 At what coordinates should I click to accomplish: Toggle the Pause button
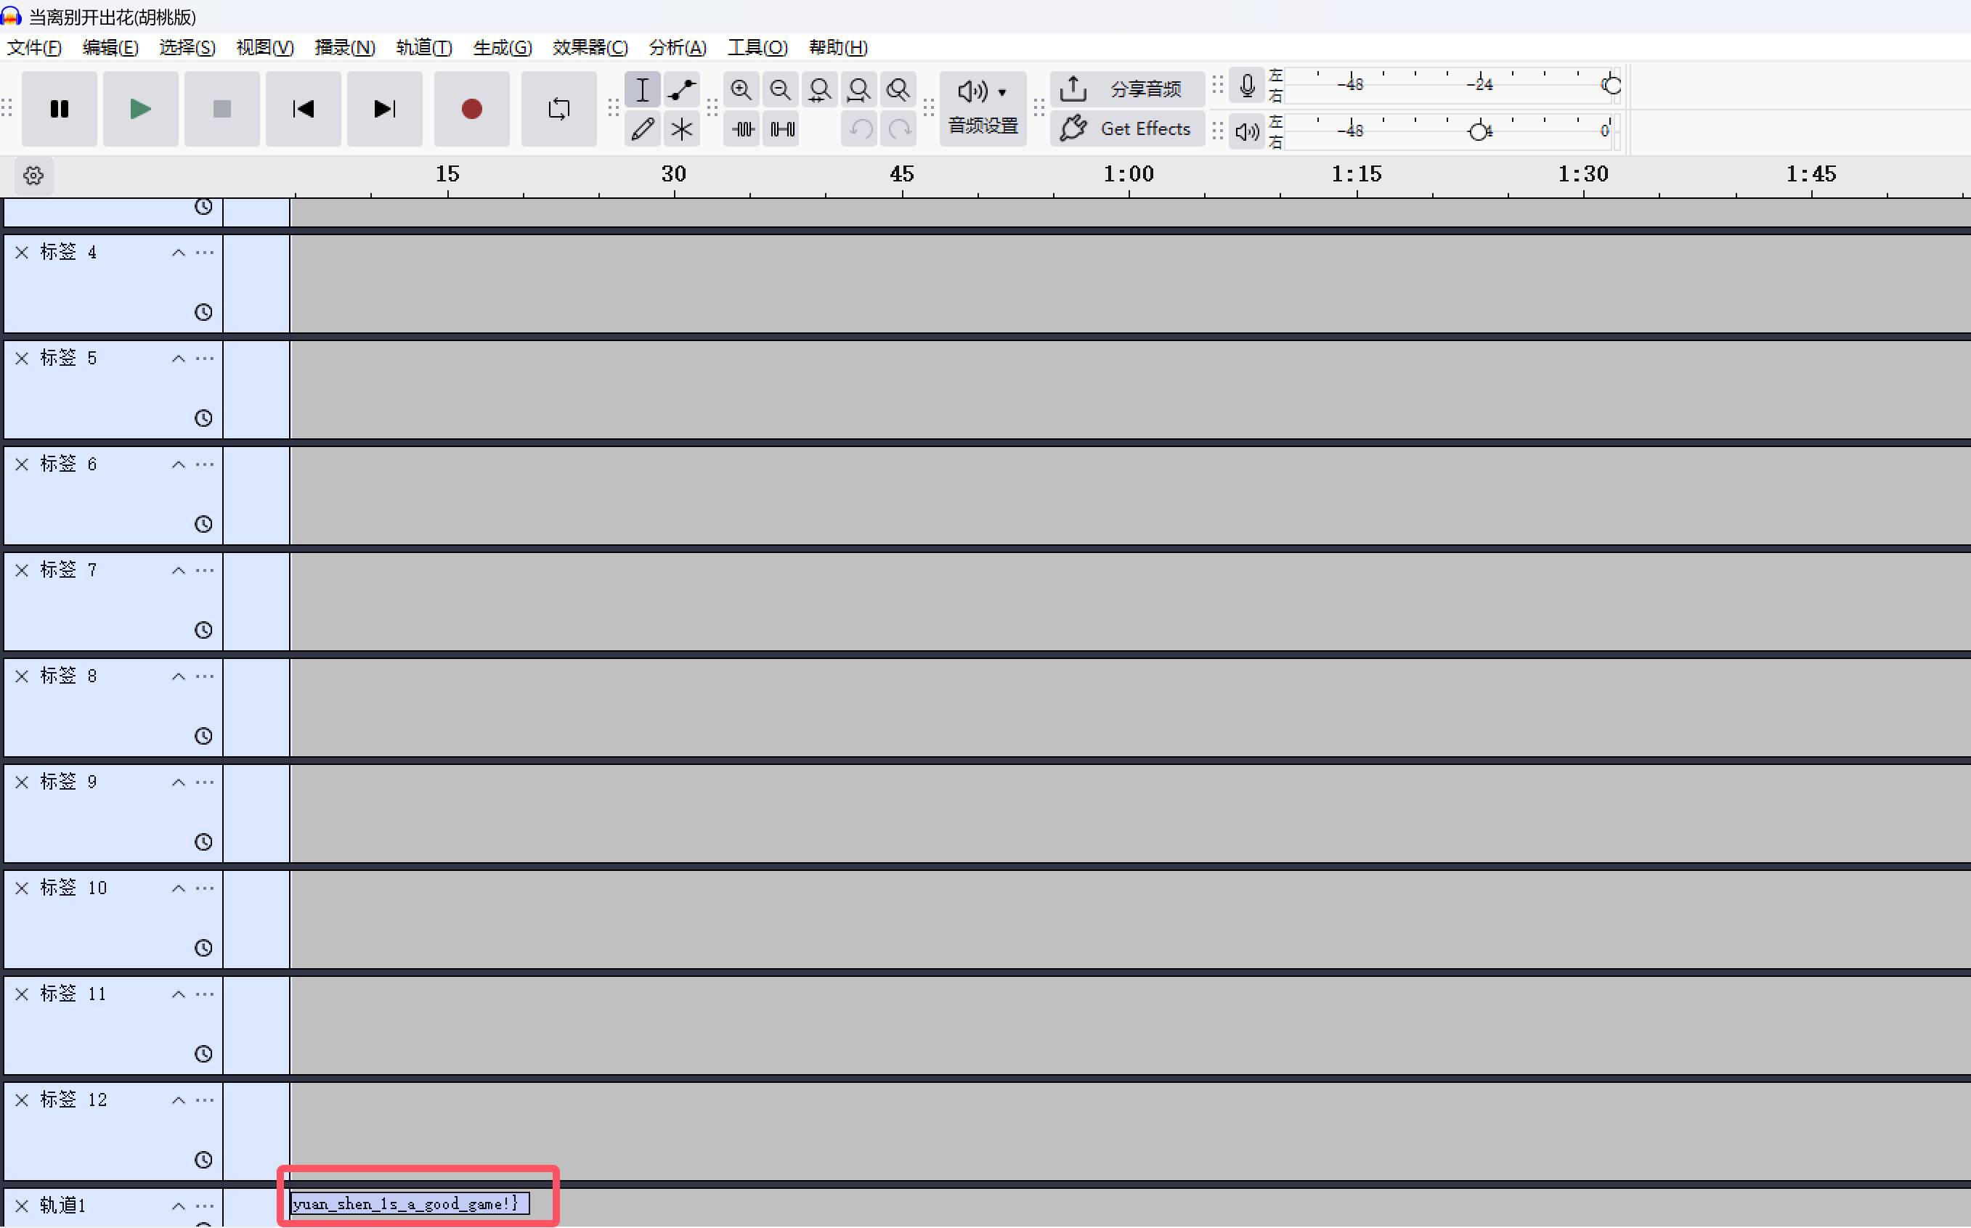coord(60,109)
